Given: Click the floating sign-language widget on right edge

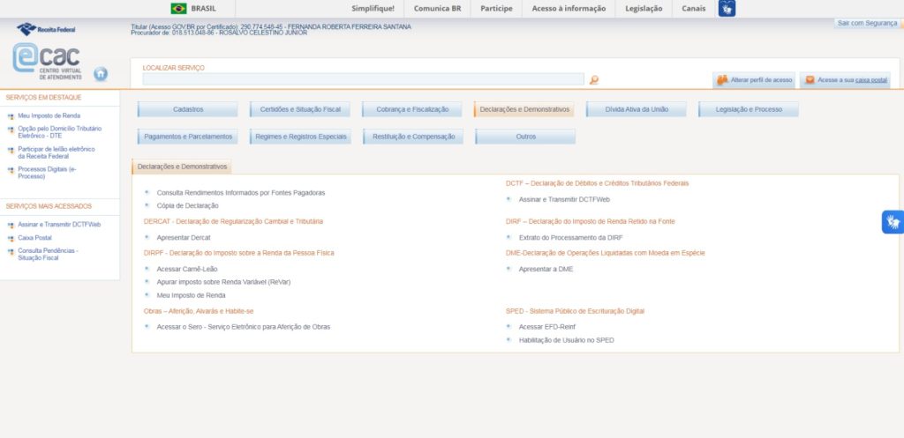Looking at the screenshot, I should (893, 222).
